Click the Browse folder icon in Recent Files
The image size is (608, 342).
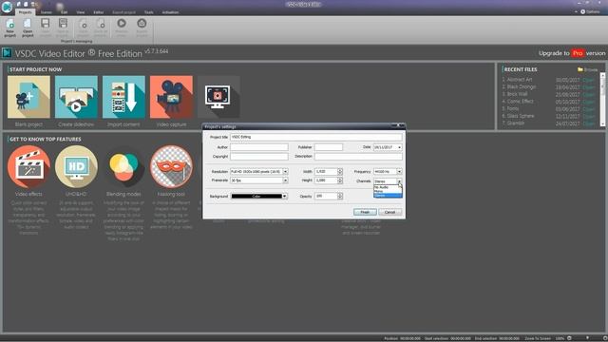[580, 69]
